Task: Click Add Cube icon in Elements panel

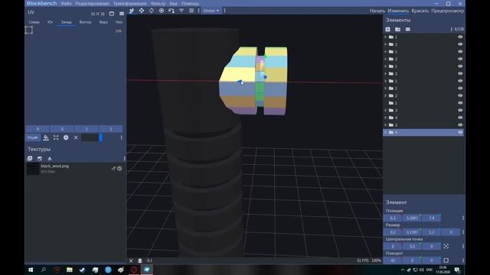Action: [388, 29]
